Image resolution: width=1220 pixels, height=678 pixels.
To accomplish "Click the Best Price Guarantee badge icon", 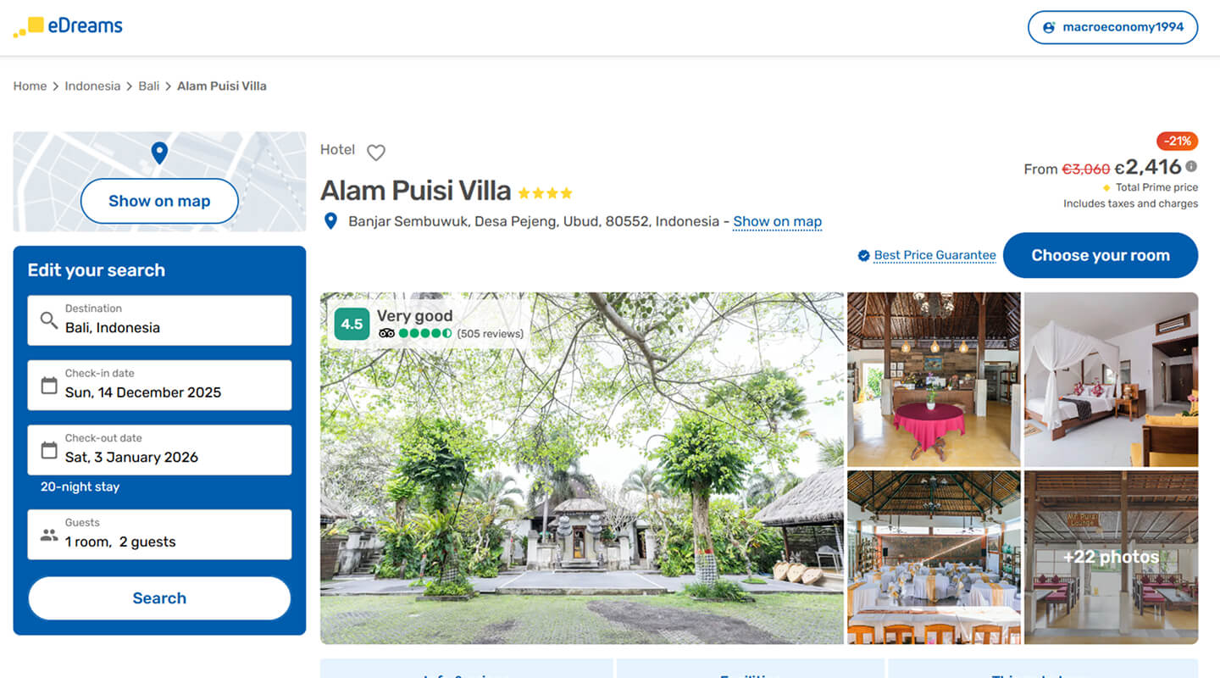I will 863,255.
